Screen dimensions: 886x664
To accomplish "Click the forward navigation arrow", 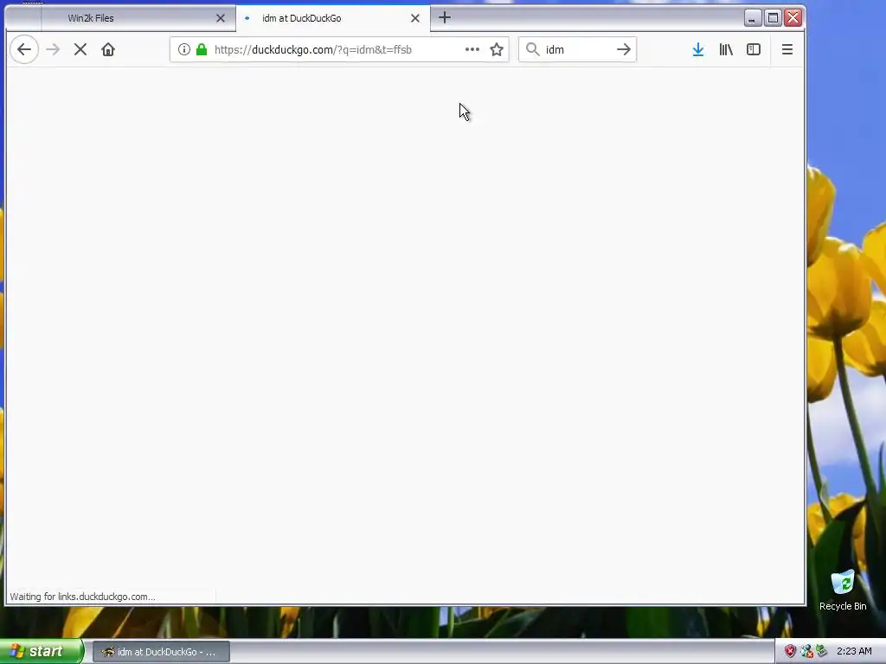I will coord(53,49).
